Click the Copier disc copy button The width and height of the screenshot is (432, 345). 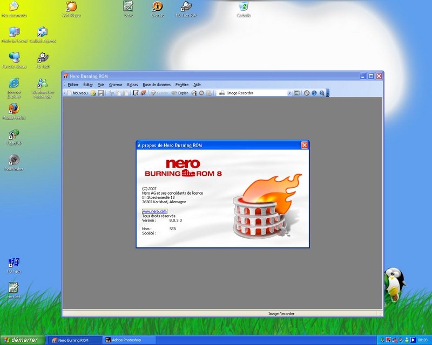click(x=180, y=93)
